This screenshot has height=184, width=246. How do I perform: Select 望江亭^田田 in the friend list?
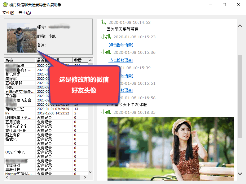click(16, 131)
